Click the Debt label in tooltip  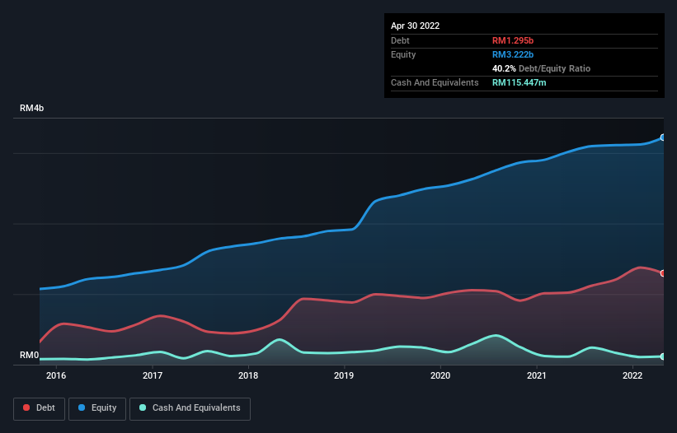pyautogui.click(x=400, y=40)
